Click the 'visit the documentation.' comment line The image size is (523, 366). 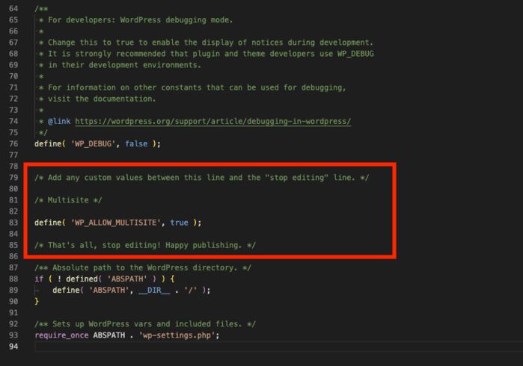pyautogui.click(x=102, y=99)
